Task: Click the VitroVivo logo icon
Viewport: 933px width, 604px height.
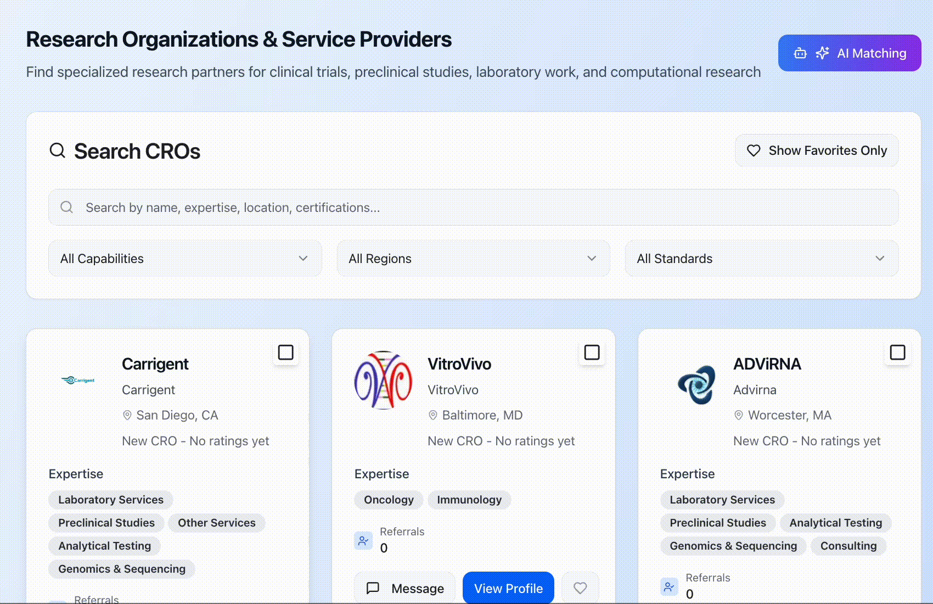Action: [383, 381]
